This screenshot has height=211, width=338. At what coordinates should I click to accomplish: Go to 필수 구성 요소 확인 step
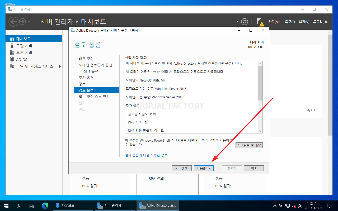(94, 97)
